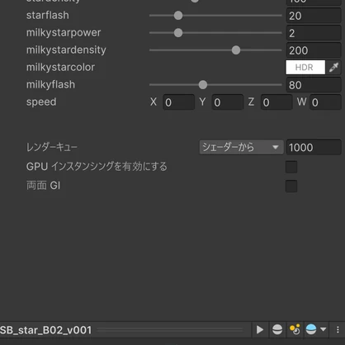Viewport: 345px width, 345px height.
Task: Enable GPU インスタンシング checkbox
Action: pos(291,167)
